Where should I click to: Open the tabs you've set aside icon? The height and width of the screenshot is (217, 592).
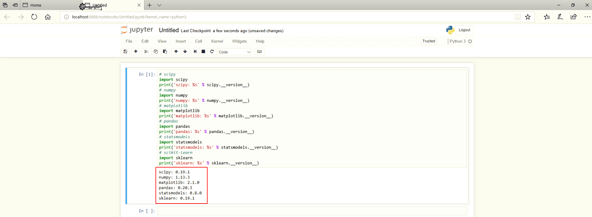5,5
